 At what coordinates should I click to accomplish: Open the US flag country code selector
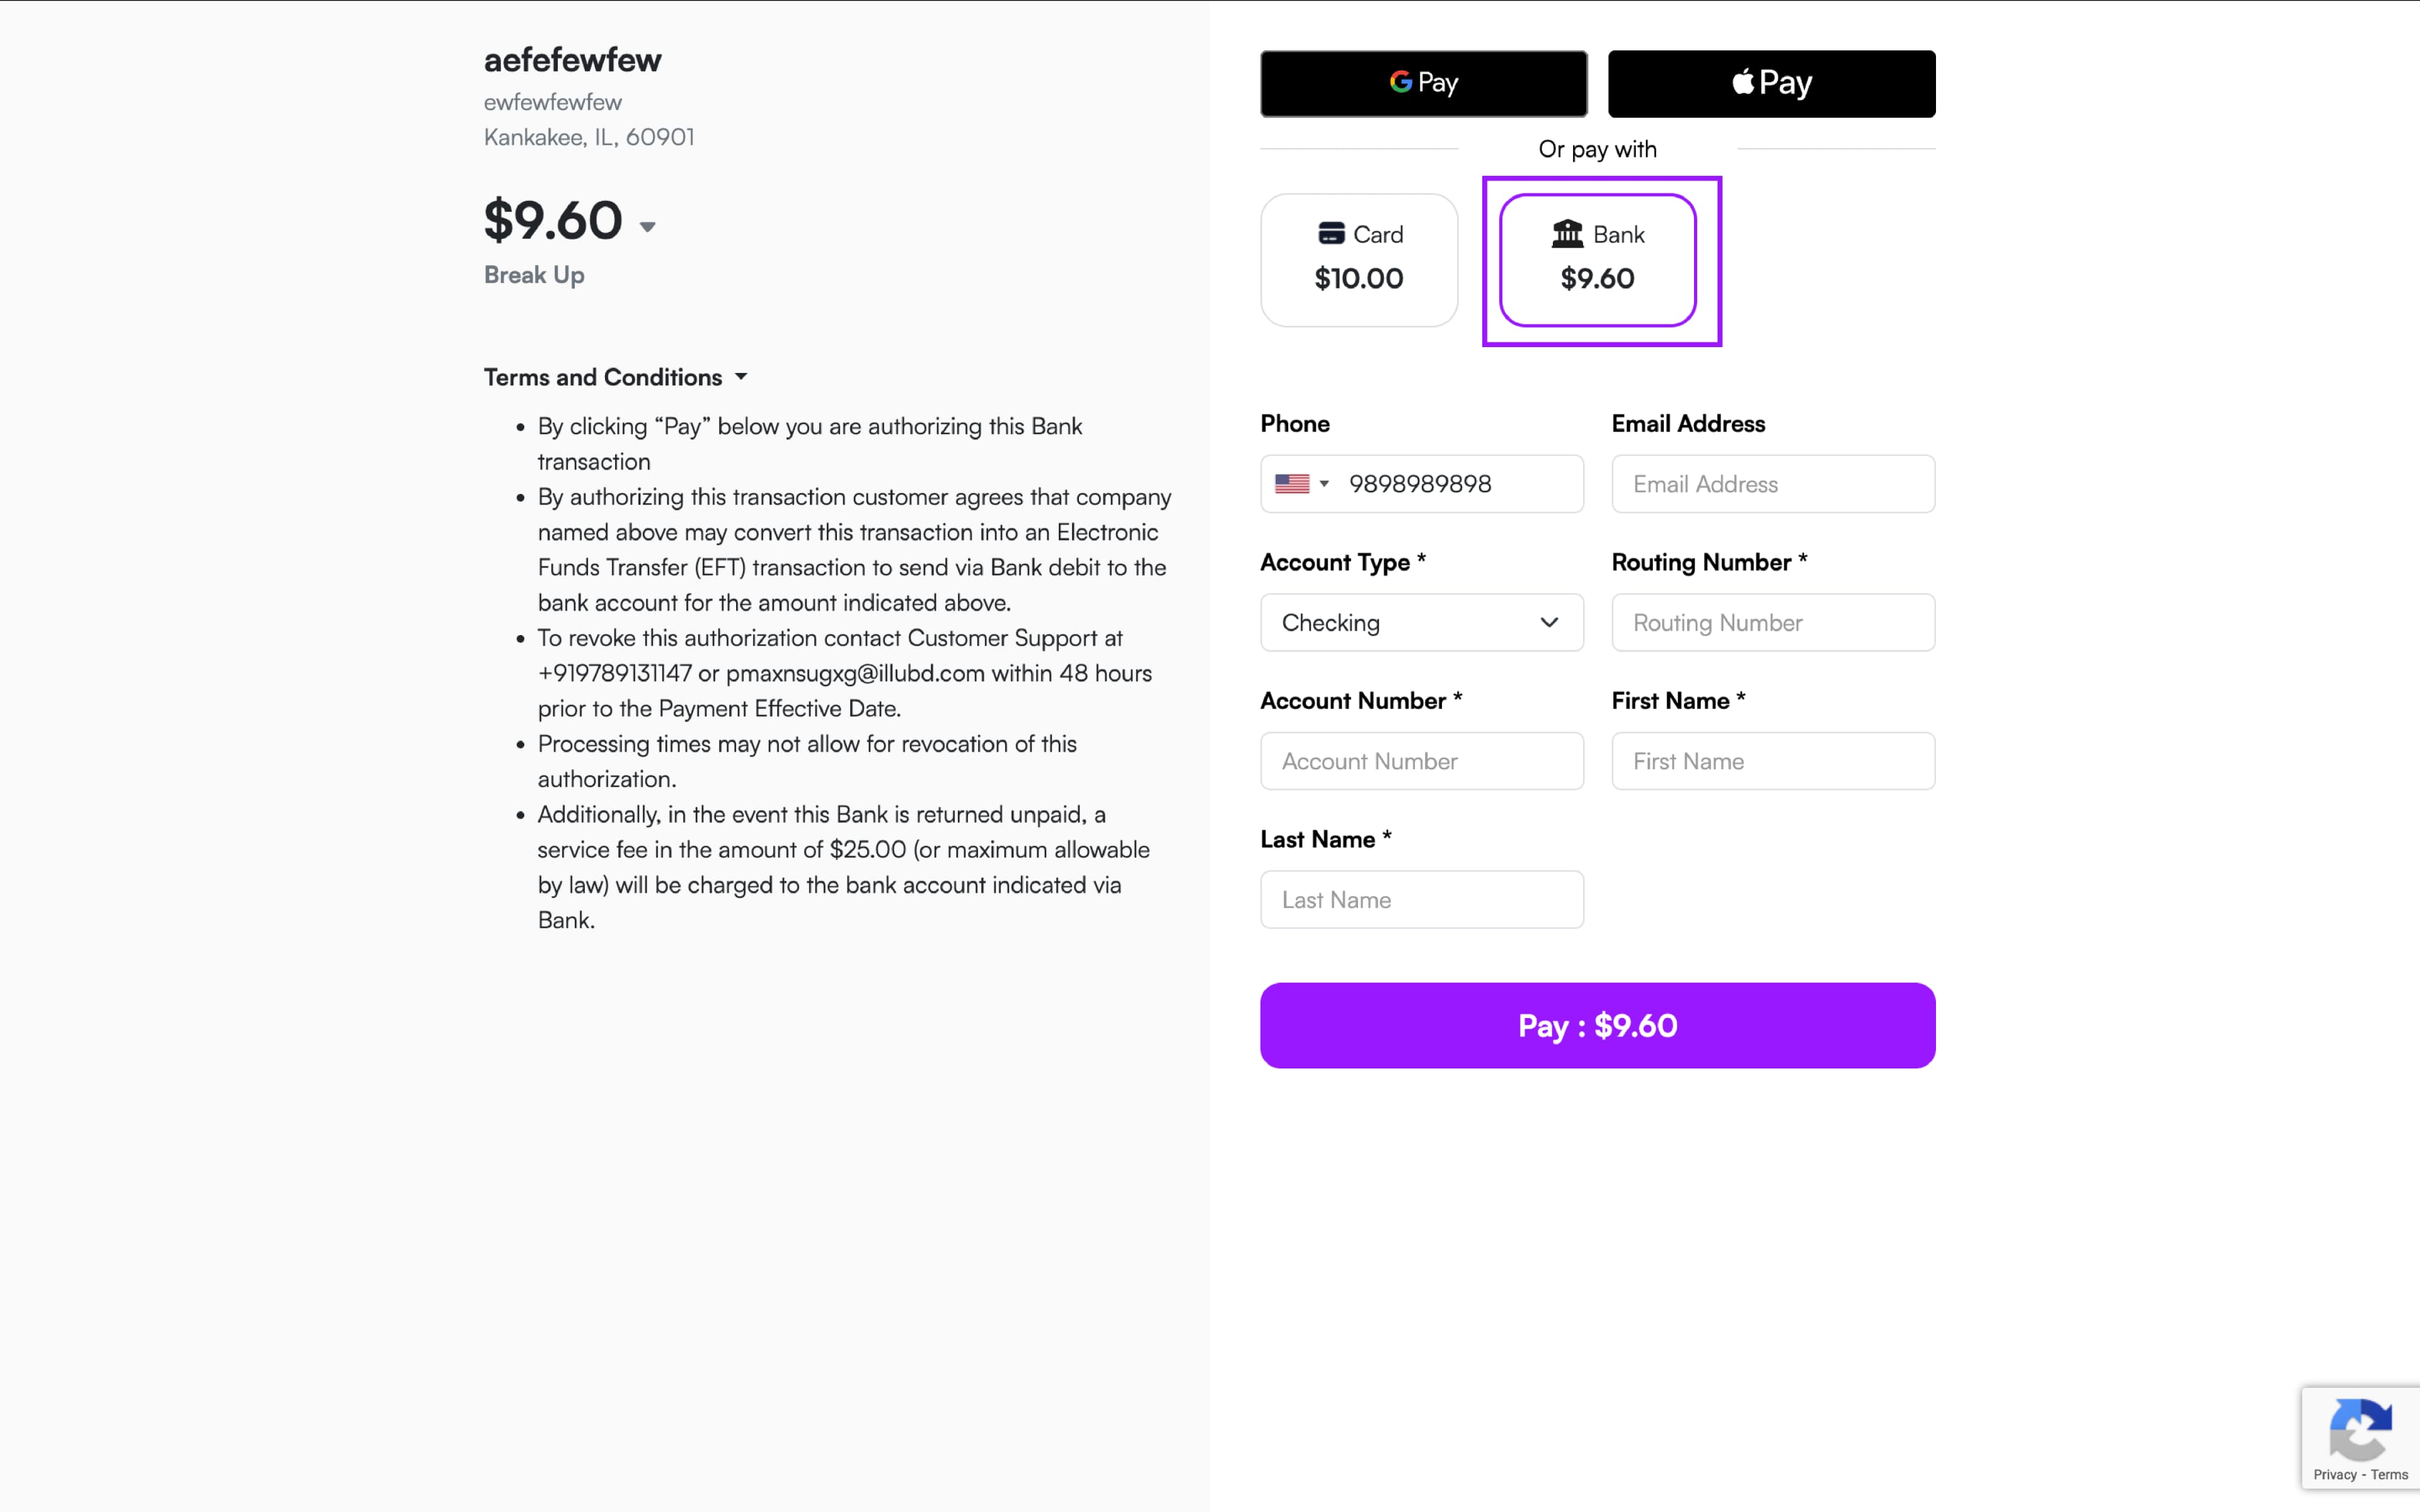click(x=1301, y=484)
